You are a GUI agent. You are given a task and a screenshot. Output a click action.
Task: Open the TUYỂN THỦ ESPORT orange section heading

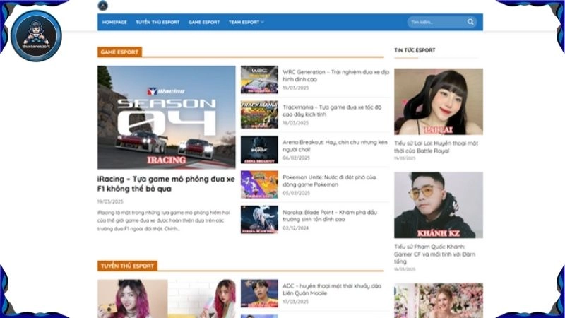click(x=127, y=266)
